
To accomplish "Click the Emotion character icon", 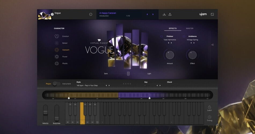I will pos(57,36).
